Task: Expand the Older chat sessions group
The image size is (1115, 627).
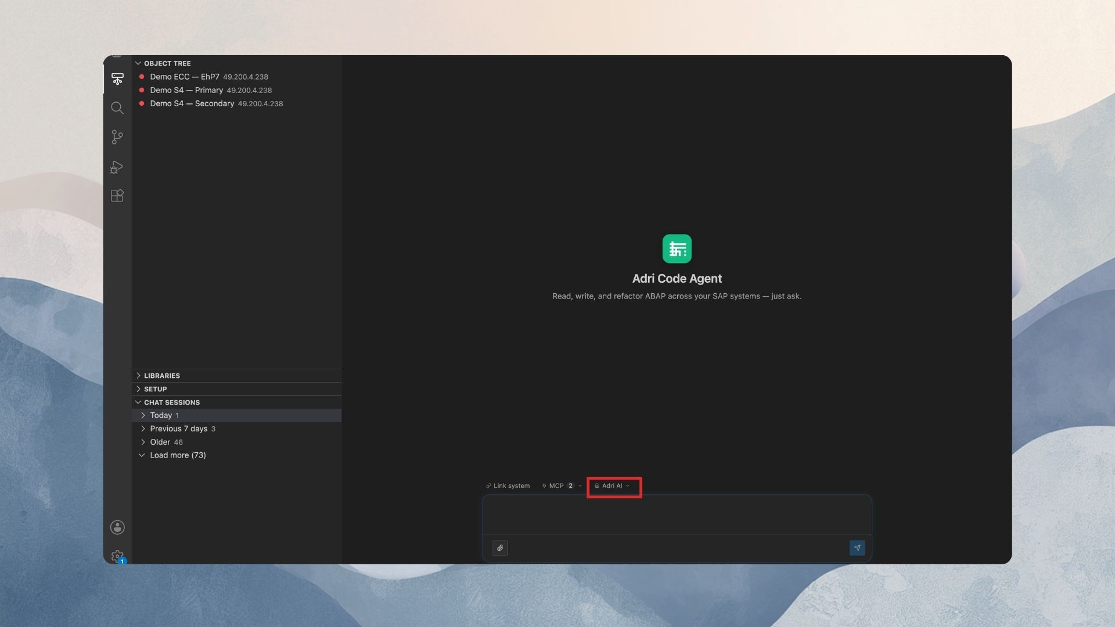Action: click(x=237, y=442)
